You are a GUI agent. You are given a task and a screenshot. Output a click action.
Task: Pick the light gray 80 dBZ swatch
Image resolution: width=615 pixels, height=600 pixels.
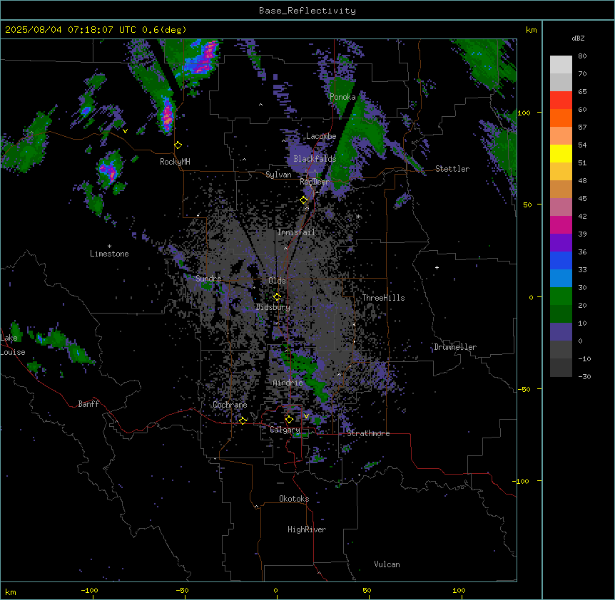561,65
